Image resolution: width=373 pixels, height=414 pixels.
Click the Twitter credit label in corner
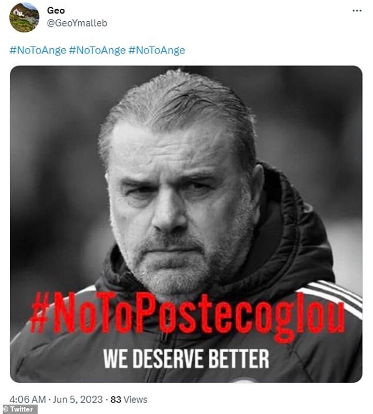[19, 409]
